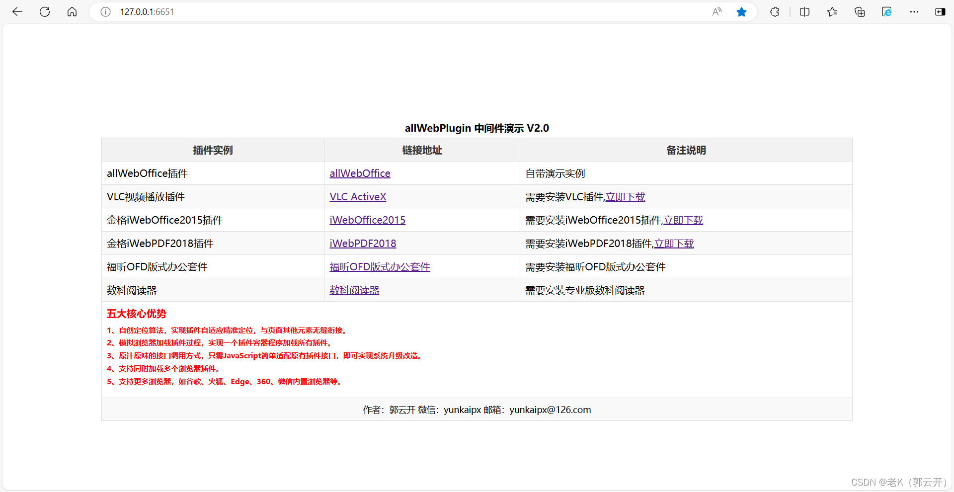
Task: Start Read aloud for this page
Action: pyautogui.click(x=717, y=11)
